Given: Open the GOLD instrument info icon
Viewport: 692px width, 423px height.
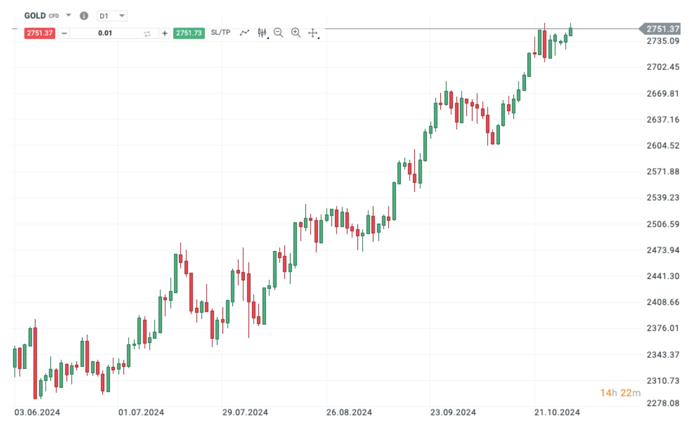Looking at the screenshot, I should [84, 15].
